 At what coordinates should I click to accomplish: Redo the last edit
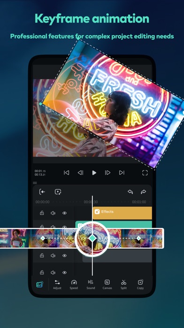point(143,192)
